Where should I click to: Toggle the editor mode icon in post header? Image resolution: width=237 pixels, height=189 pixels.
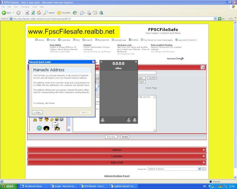tap(203, 67)
